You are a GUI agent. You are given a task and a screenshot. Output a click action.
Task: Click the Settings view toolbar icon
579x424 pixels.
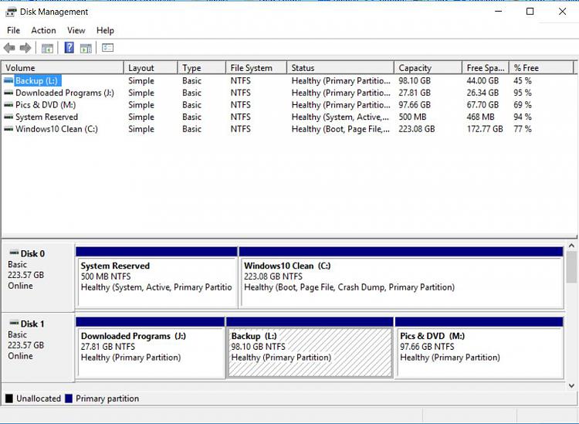107,48
